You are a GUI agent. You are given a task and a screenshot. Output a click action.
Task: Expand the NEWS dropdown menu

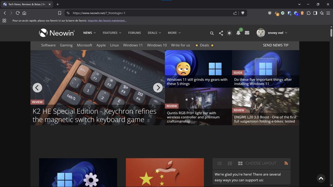[89, 33]
